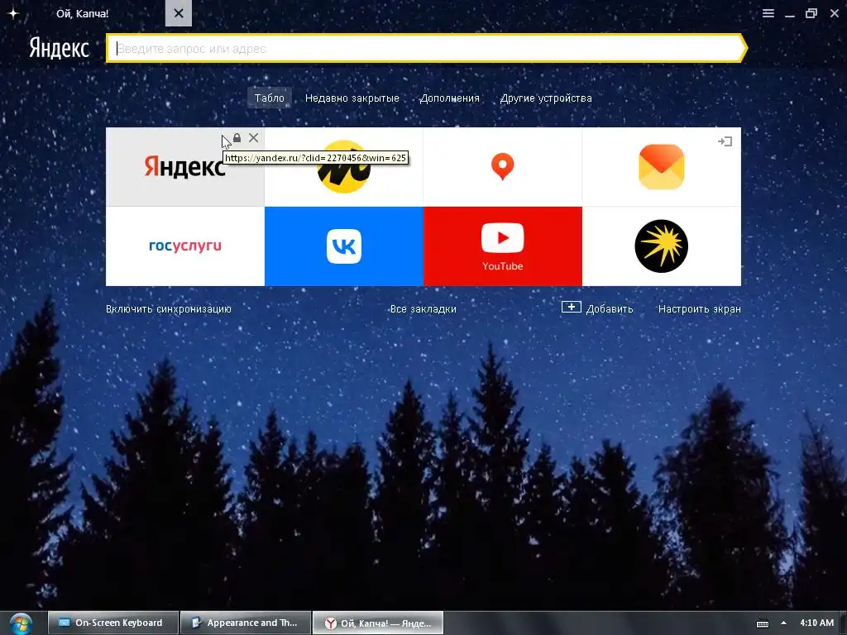847x635 pixels.
Task: Remove the Яндекс tile with X icon
Action: coord(253,138)
